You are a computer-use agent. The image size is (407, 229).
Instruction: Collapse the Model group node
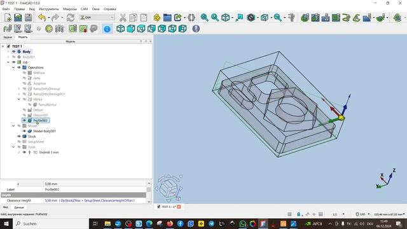(13, 126)
